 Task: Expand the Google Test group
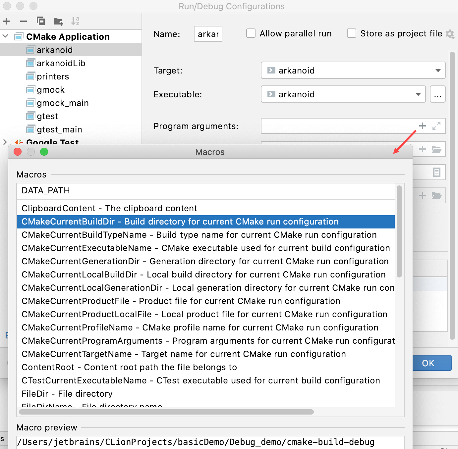click(5, 142)
